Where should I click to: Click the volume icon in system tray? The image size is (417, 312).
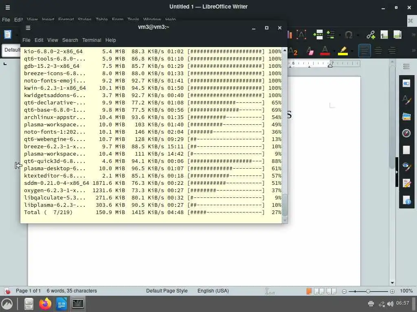pyautogui.click(x=390, y=304)
